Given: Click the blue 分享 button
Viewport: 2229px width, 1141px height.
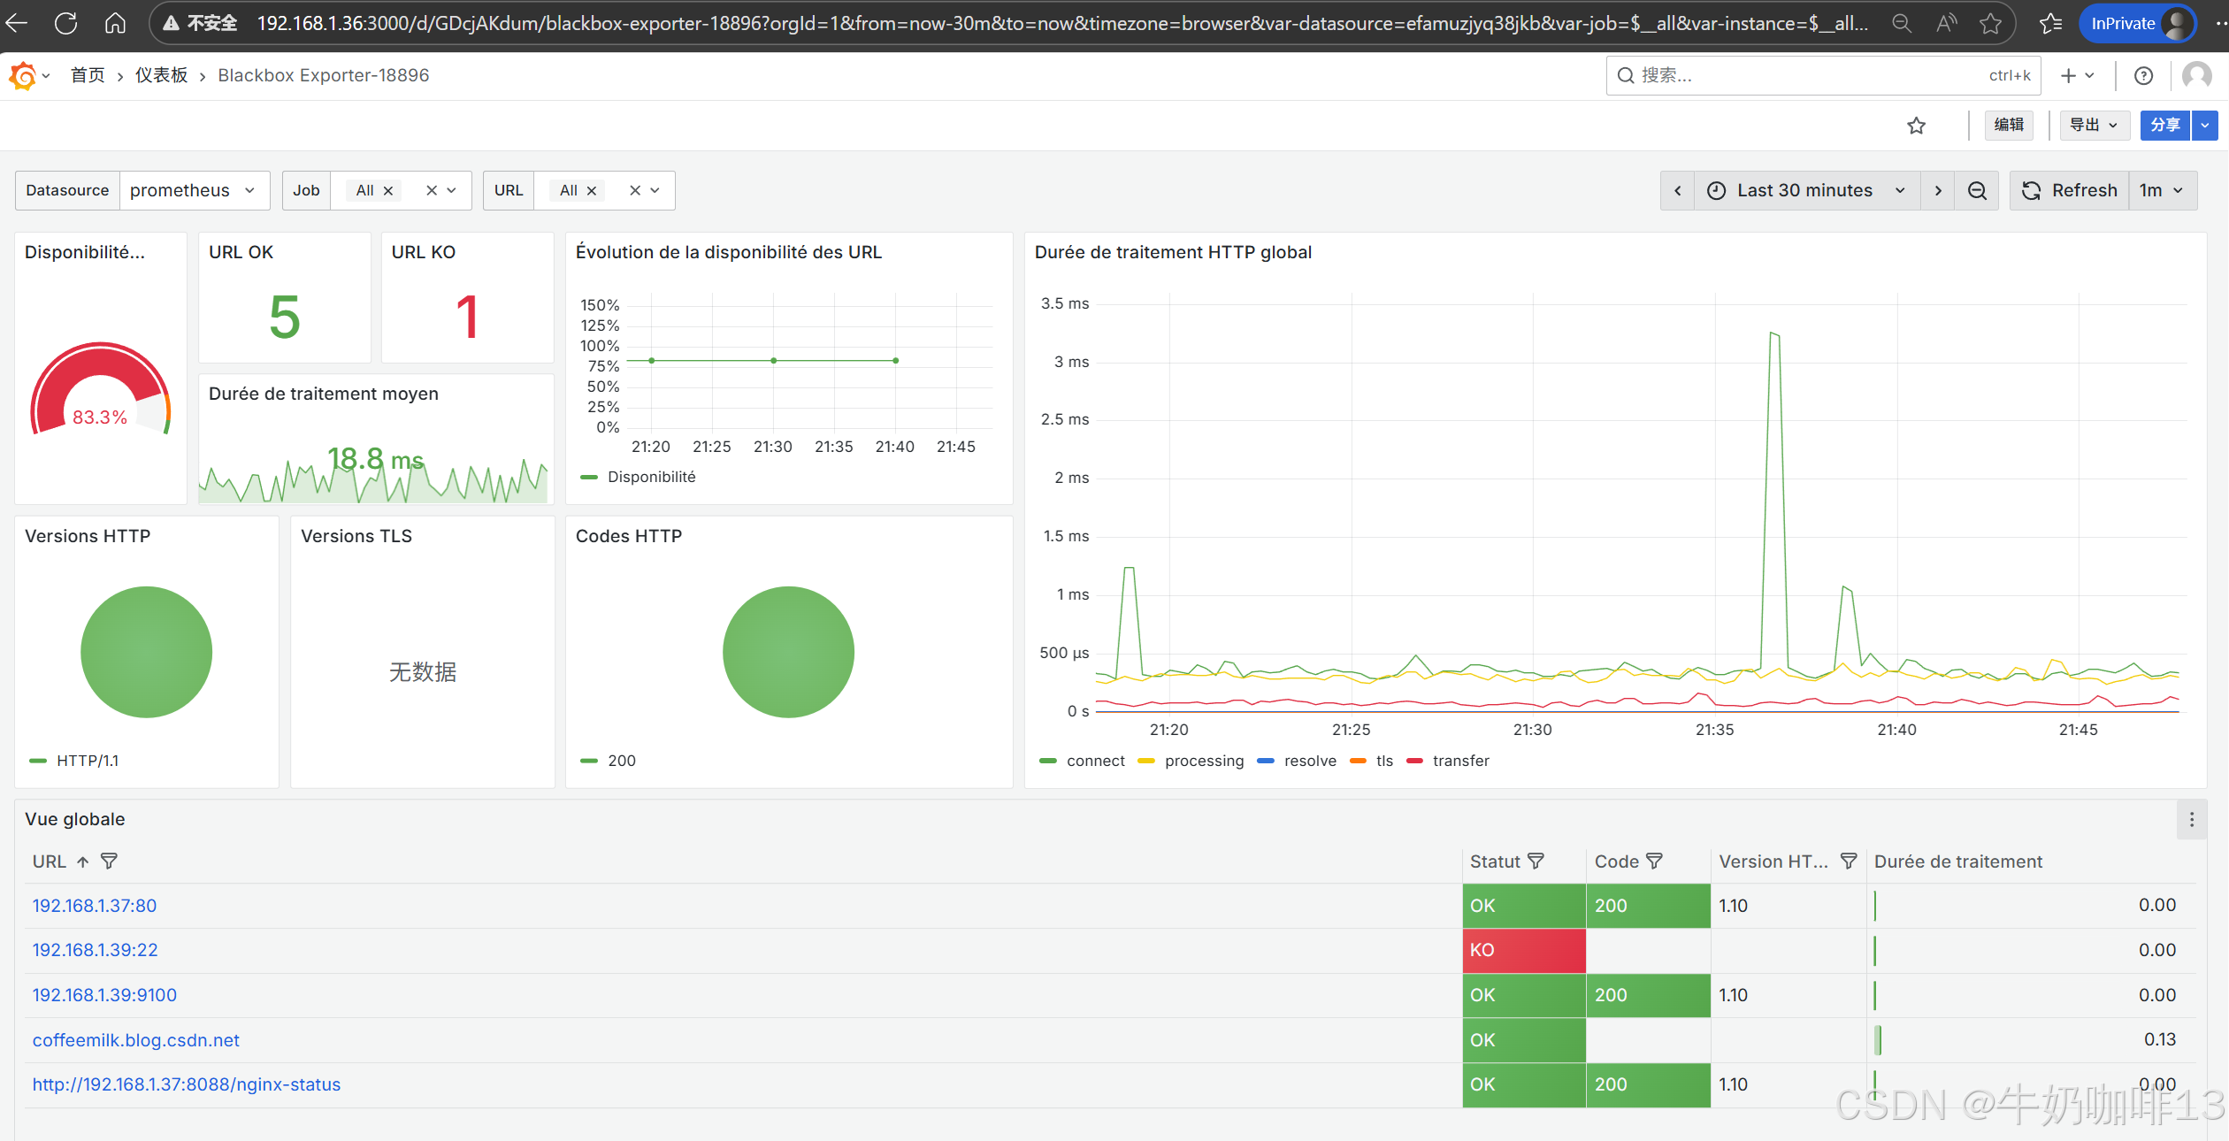Looking at the screenshot, I should click(x=2164, y=126).
